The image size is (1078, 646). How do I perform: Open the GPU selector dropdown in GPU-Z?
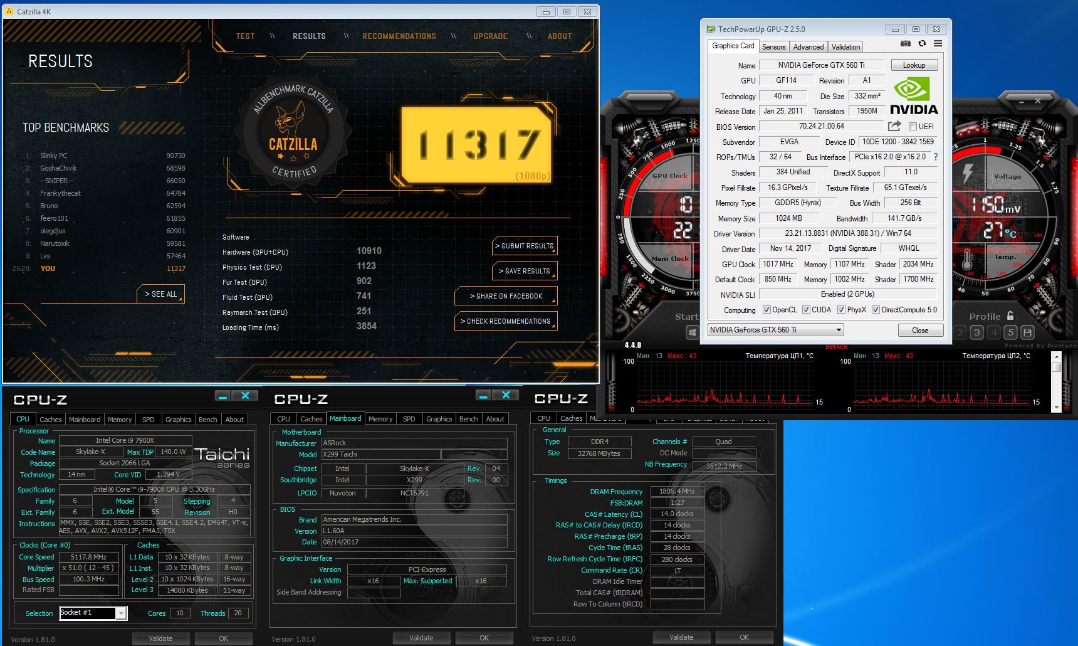[x=775, y=330]
